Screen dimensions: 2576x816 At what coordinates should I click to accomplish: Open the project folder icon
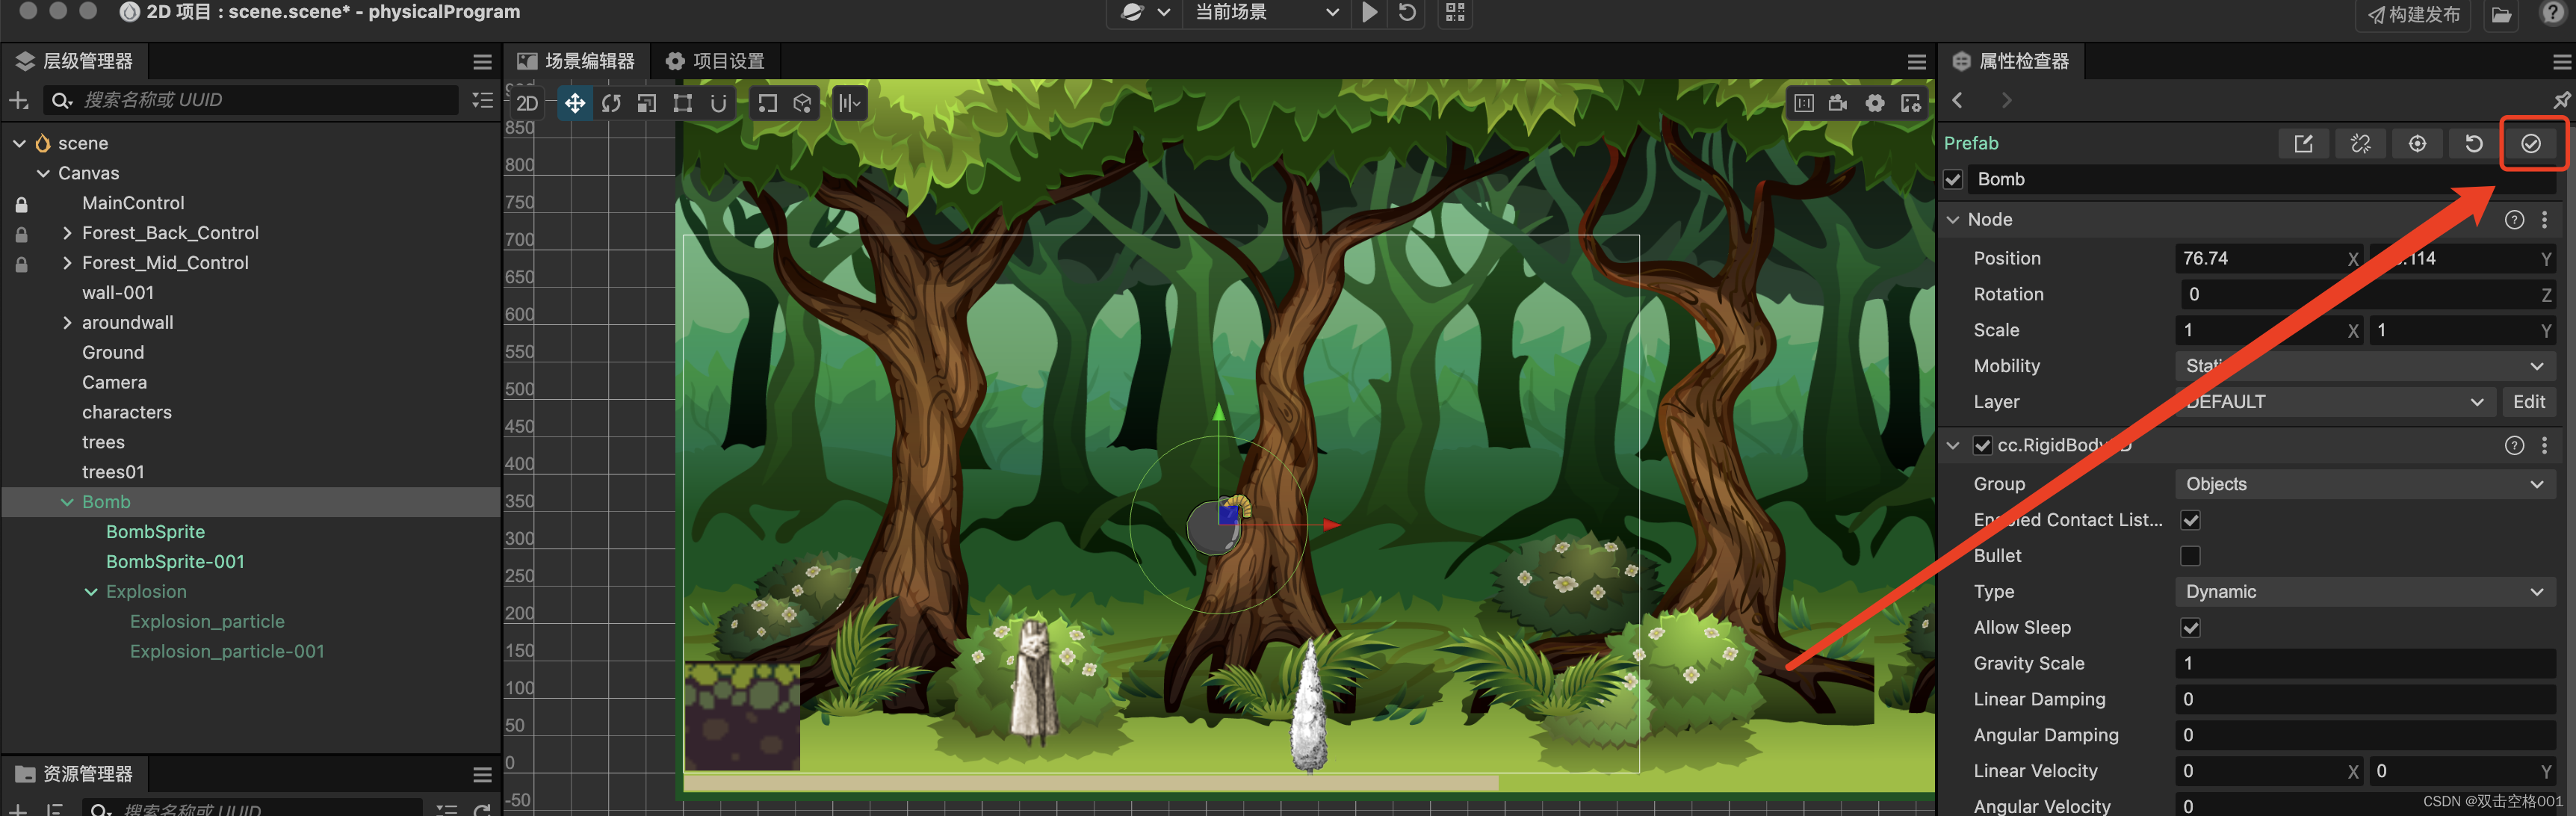pos(2501,15)
